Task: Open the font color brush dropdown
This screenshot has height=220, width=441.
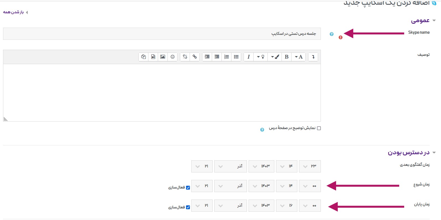Action: click(x=275, y=57)
